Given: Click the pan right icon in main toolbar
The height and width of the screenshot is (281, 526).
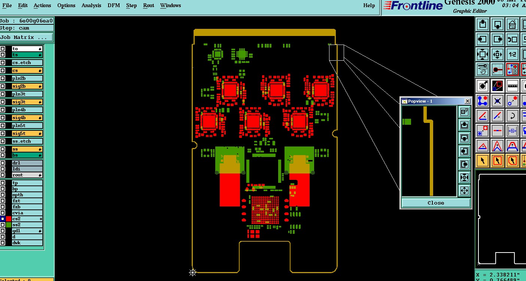Looking at the screenshot, I should click(498, 39).
